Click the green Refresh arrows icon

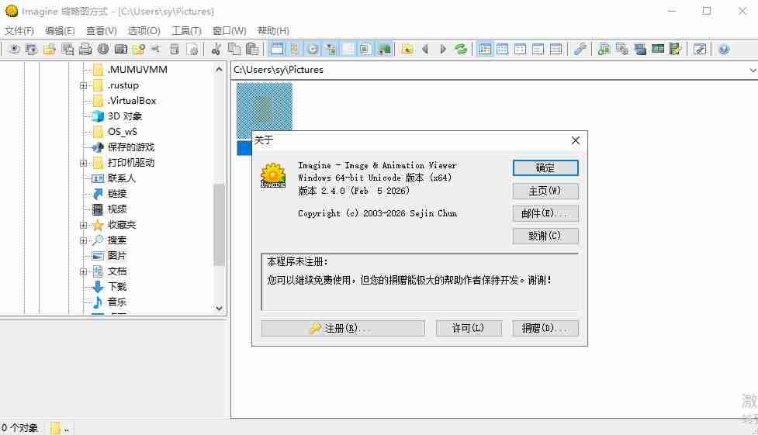[x=461, y=49]
